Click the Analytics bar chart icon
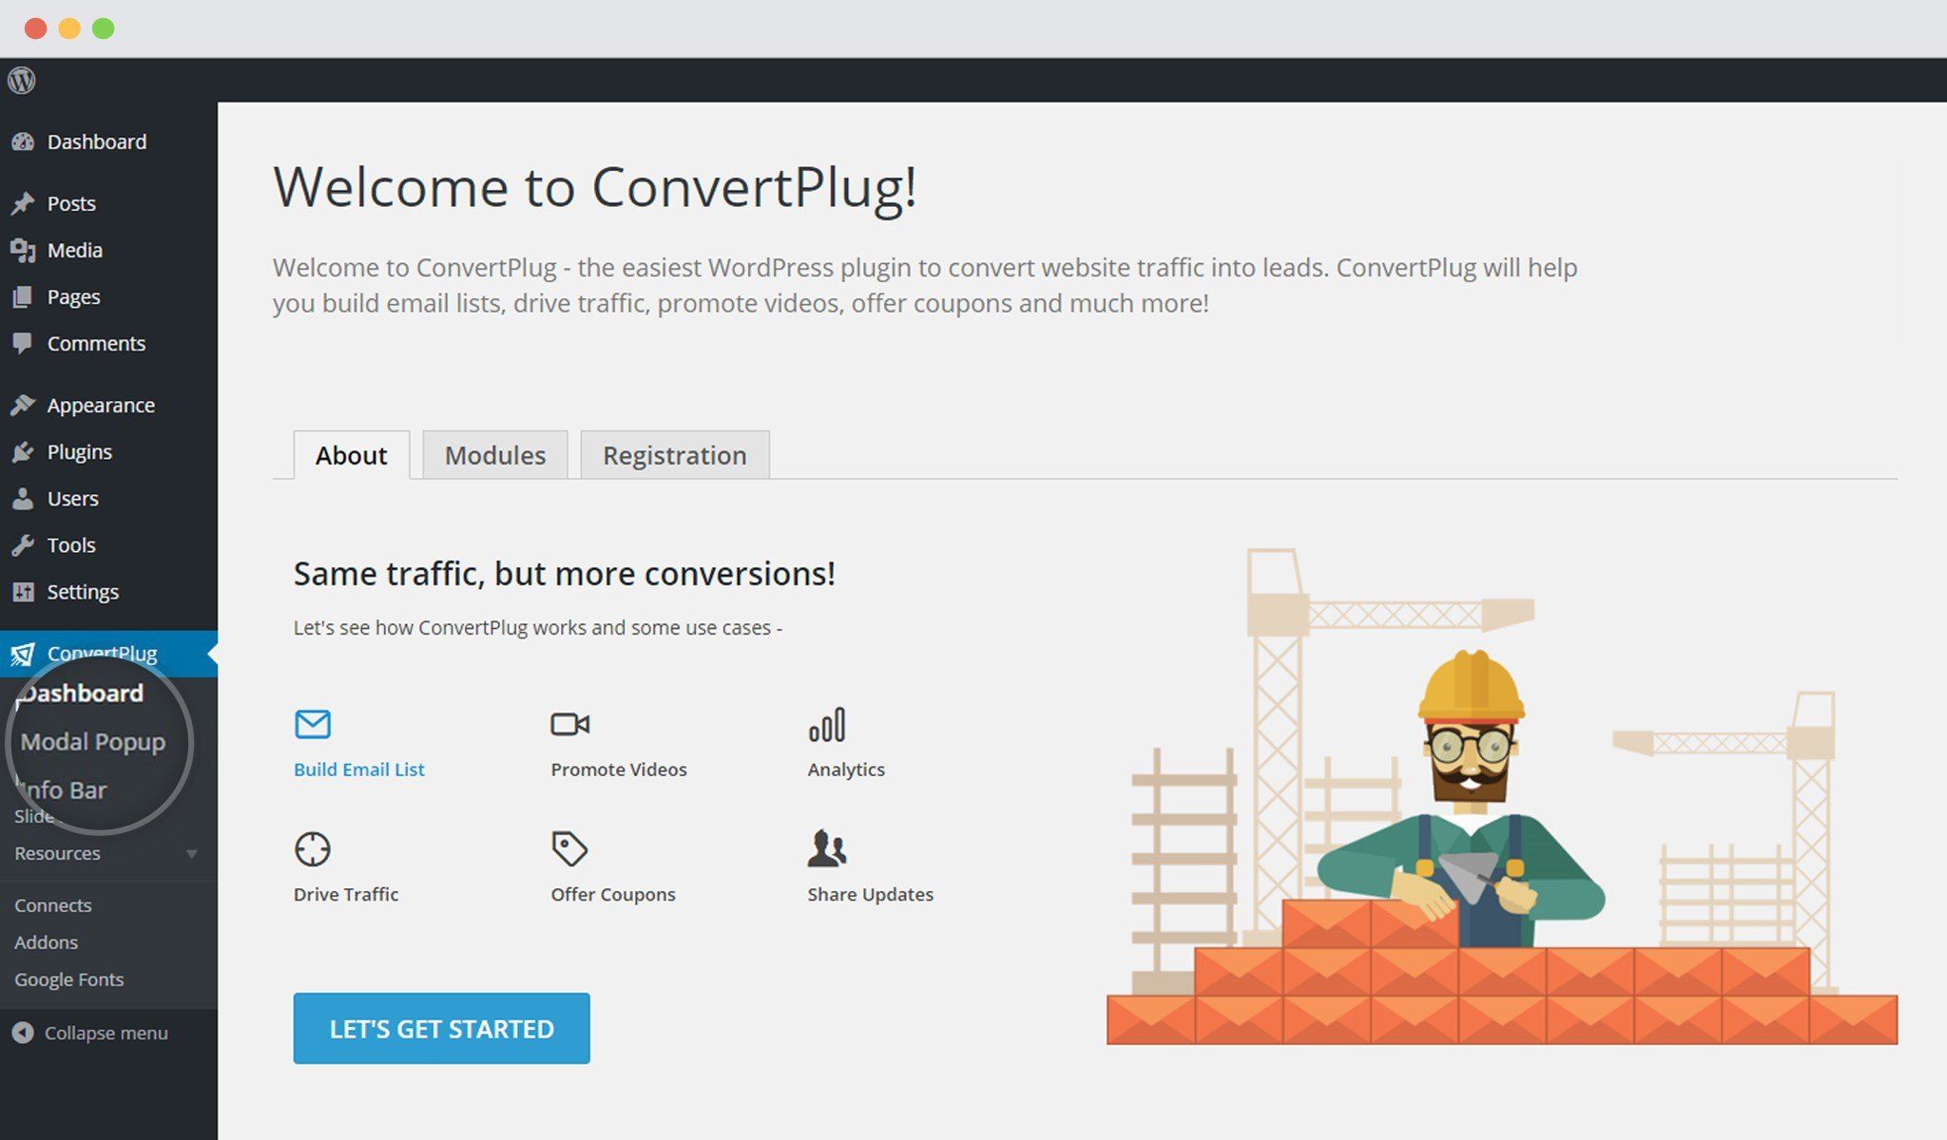 826,725
